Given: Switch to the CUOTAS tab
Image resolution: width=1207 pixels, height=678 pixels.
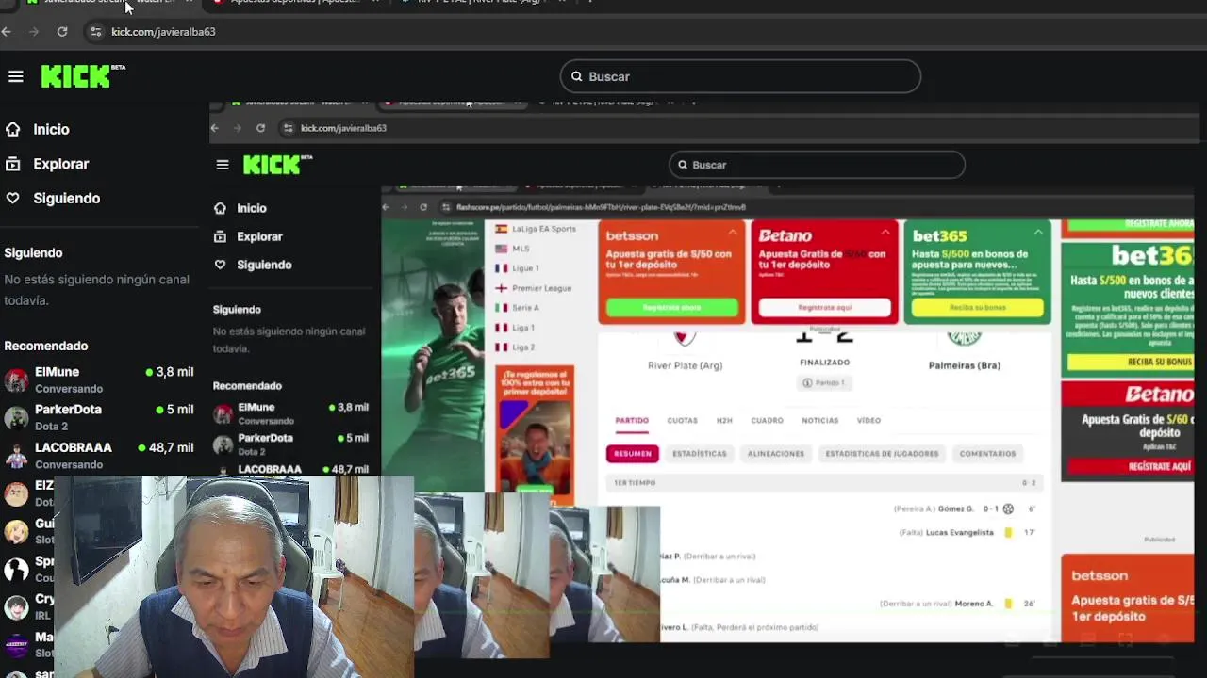Looking at the screenshot, I should (x=683, y=420).
